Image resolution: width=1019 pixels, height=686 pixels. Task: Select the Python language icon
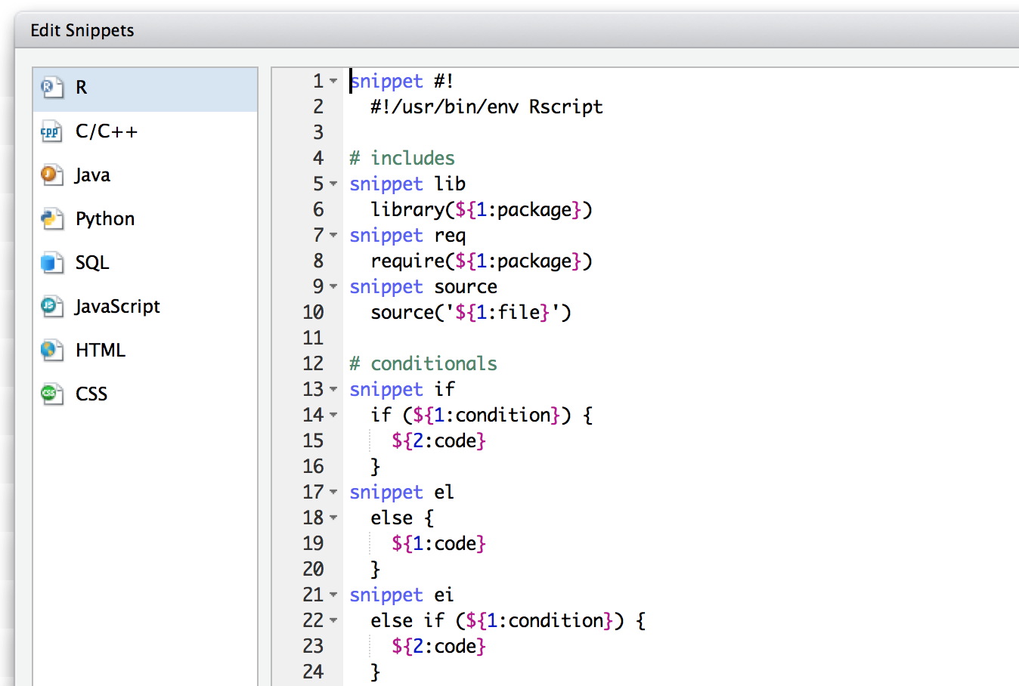tap(50, 218)
